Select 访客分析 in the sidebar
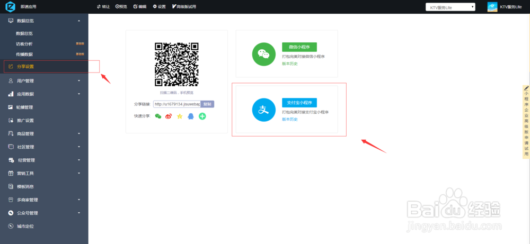530x244 pixels. point(24,44)
